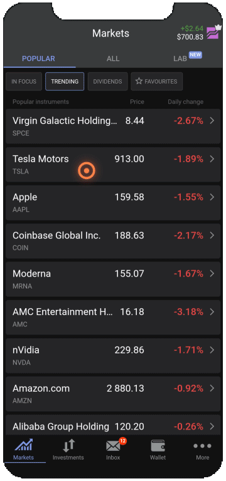
Task: Toggle the In Focus filter
Action: tap(24, 82)
